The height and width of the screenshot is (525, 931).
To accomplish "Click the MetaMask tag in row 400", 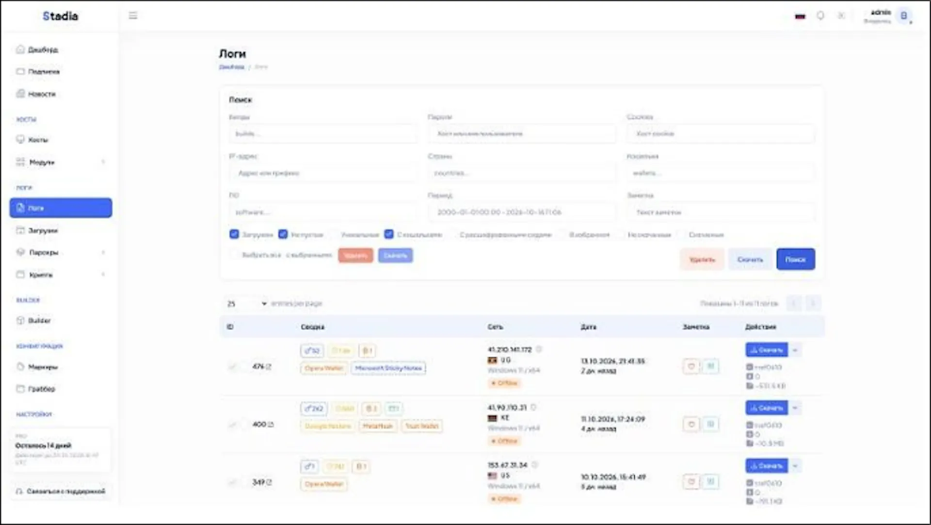I will [x=377, y=426].
